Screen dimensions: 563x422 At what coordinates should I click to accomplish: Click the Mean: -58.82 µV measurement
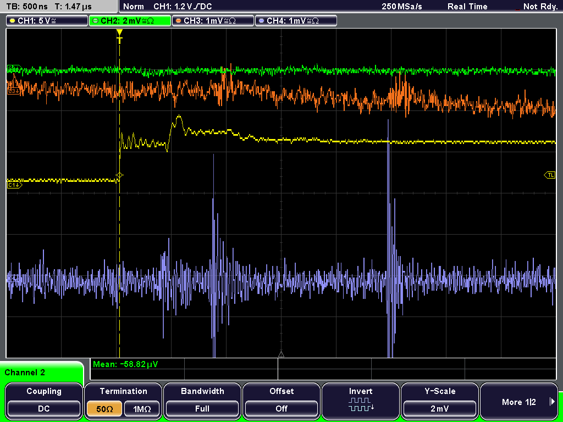(125, 364)
